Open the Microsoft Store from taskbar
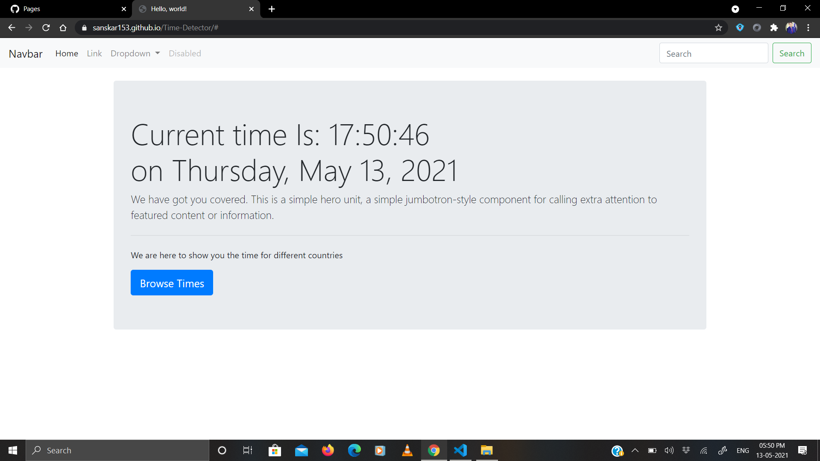Viewport: 820px width, 461px height. [x=275, y=450]
